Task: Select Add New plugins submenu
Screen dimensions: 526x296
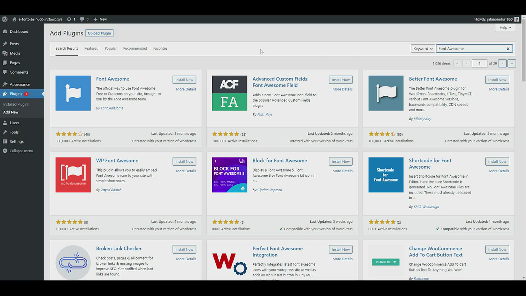Action: 11,112
